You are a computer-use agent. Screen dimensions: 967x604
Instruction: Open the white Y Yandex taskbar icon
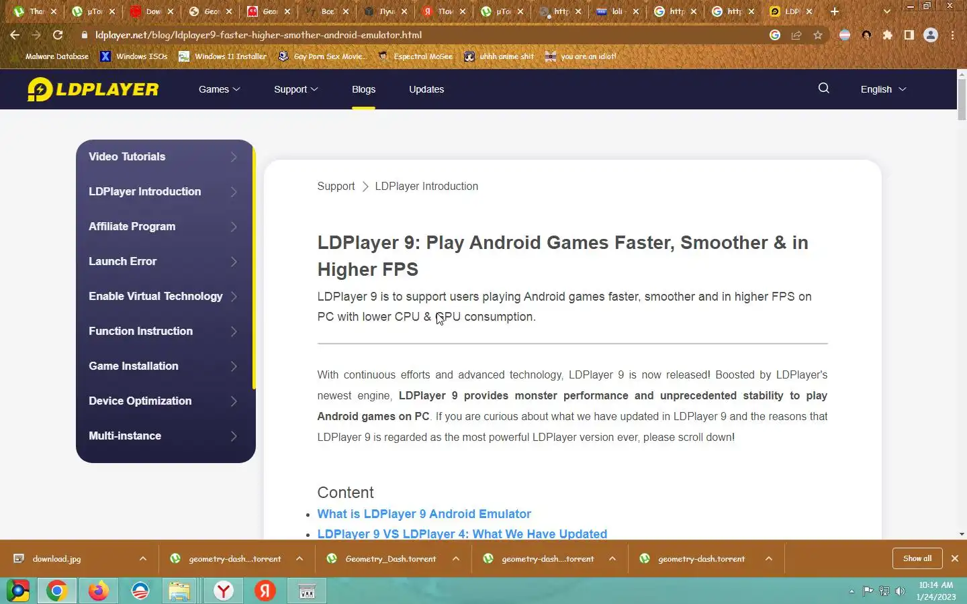(224, 591)
